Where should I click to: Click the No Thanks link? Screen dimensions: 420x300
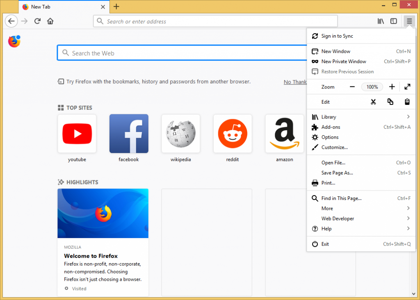(295, 82)
